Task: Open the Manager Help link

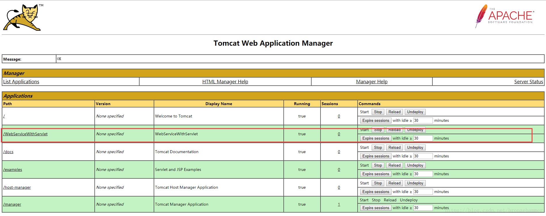Action: (372, 82)
